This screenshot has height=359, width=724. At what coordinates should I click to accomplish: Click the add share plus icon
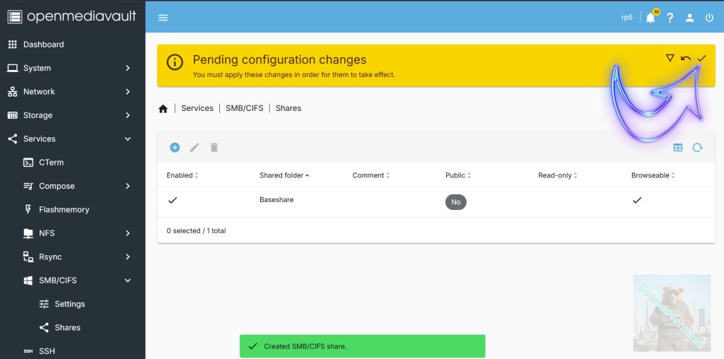[175, 148]
